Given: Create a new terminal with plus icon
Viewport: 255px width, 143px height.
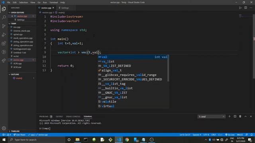Looking at the screenshot, I should (229, 116).
